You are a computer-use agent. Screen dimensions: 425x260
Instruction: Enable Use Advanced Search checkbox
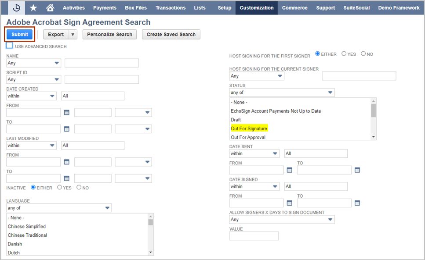10,46
